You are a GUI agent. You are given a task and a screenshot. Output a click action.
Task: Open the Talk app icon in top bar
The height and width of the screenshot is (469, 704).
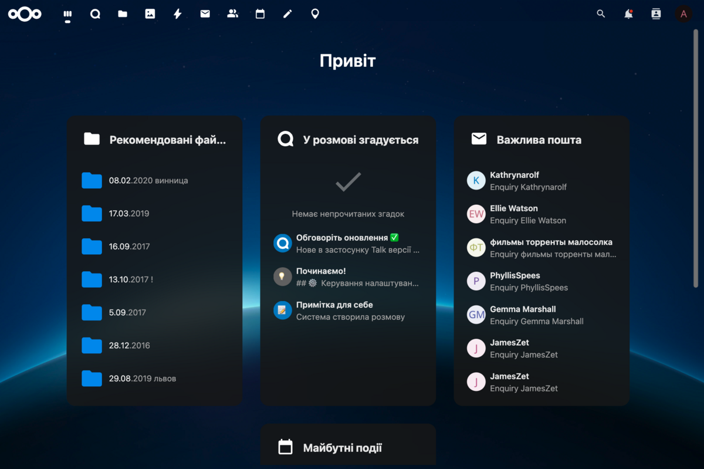tap(95, 14)
